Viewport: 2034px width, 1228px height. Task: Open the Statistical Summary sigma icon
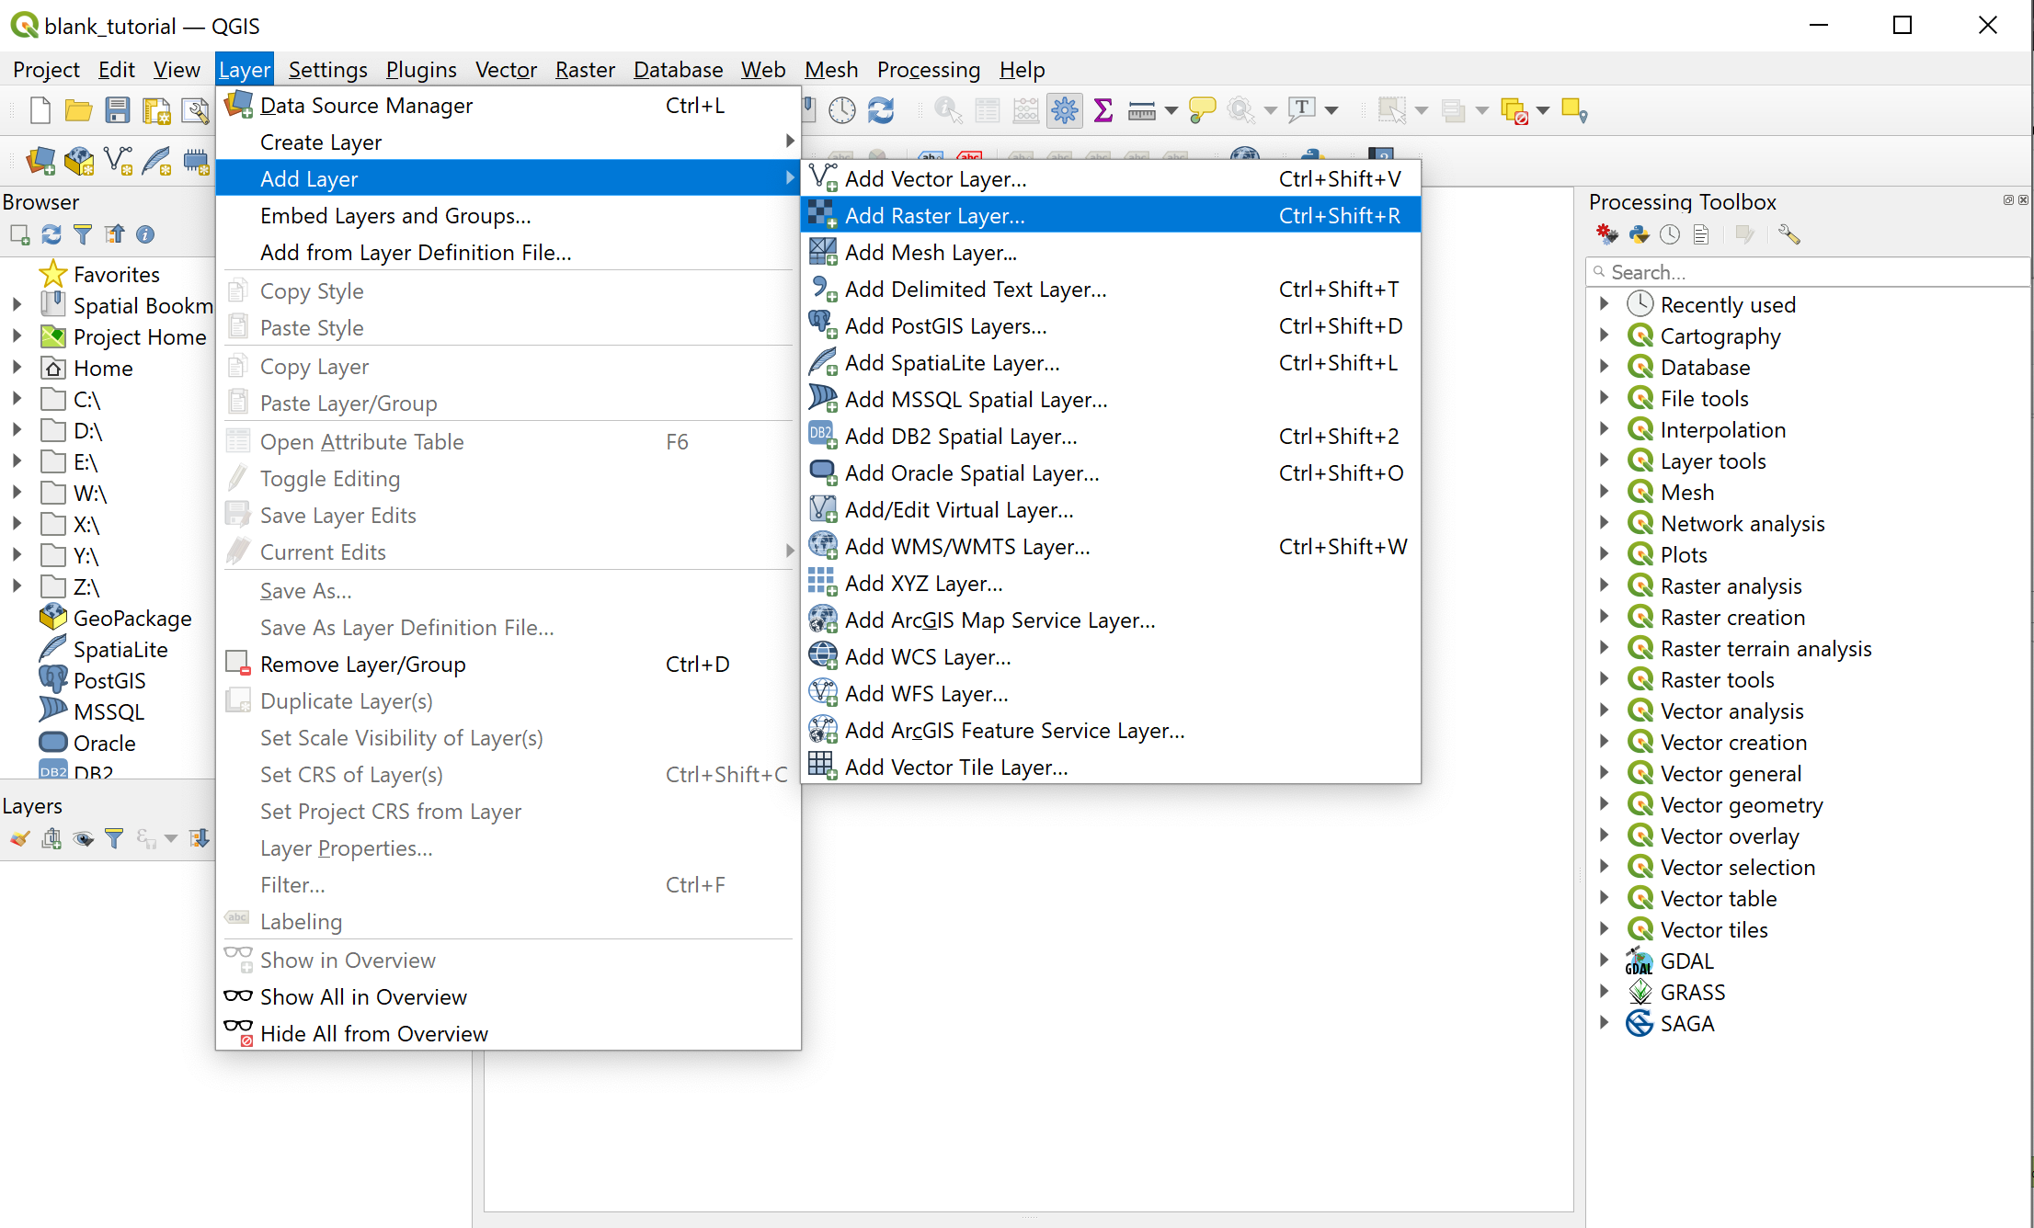point(1103,111)
